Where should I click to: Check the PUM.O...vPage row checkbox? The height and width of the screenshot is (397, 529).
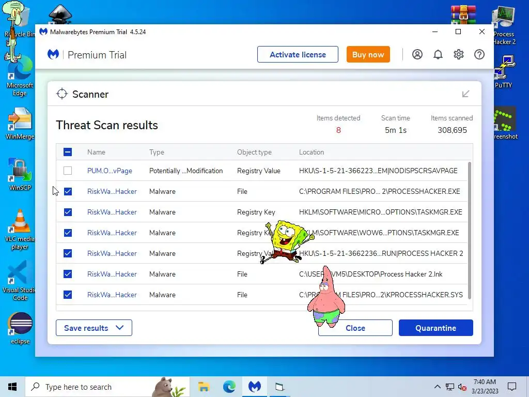tap(68, 171)
